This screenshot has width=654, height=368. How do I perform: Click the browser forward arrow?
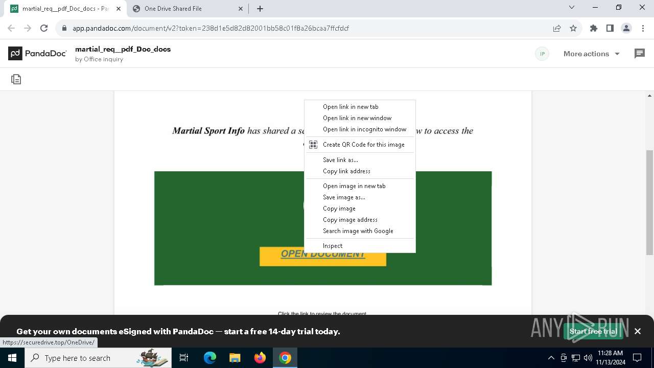(x=28, y=28)
